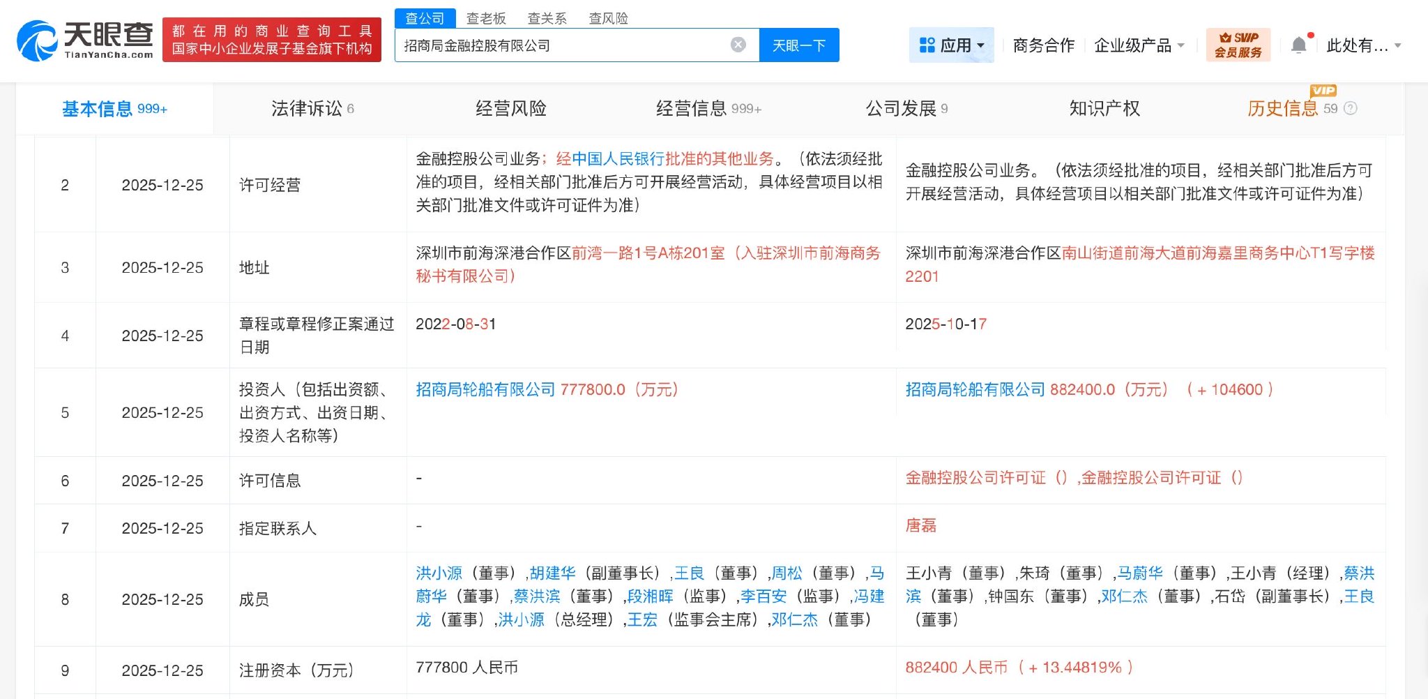Switch to the 查风险 search tab
The width and height of the screenshot is (1428, 699).
point(607,18)
